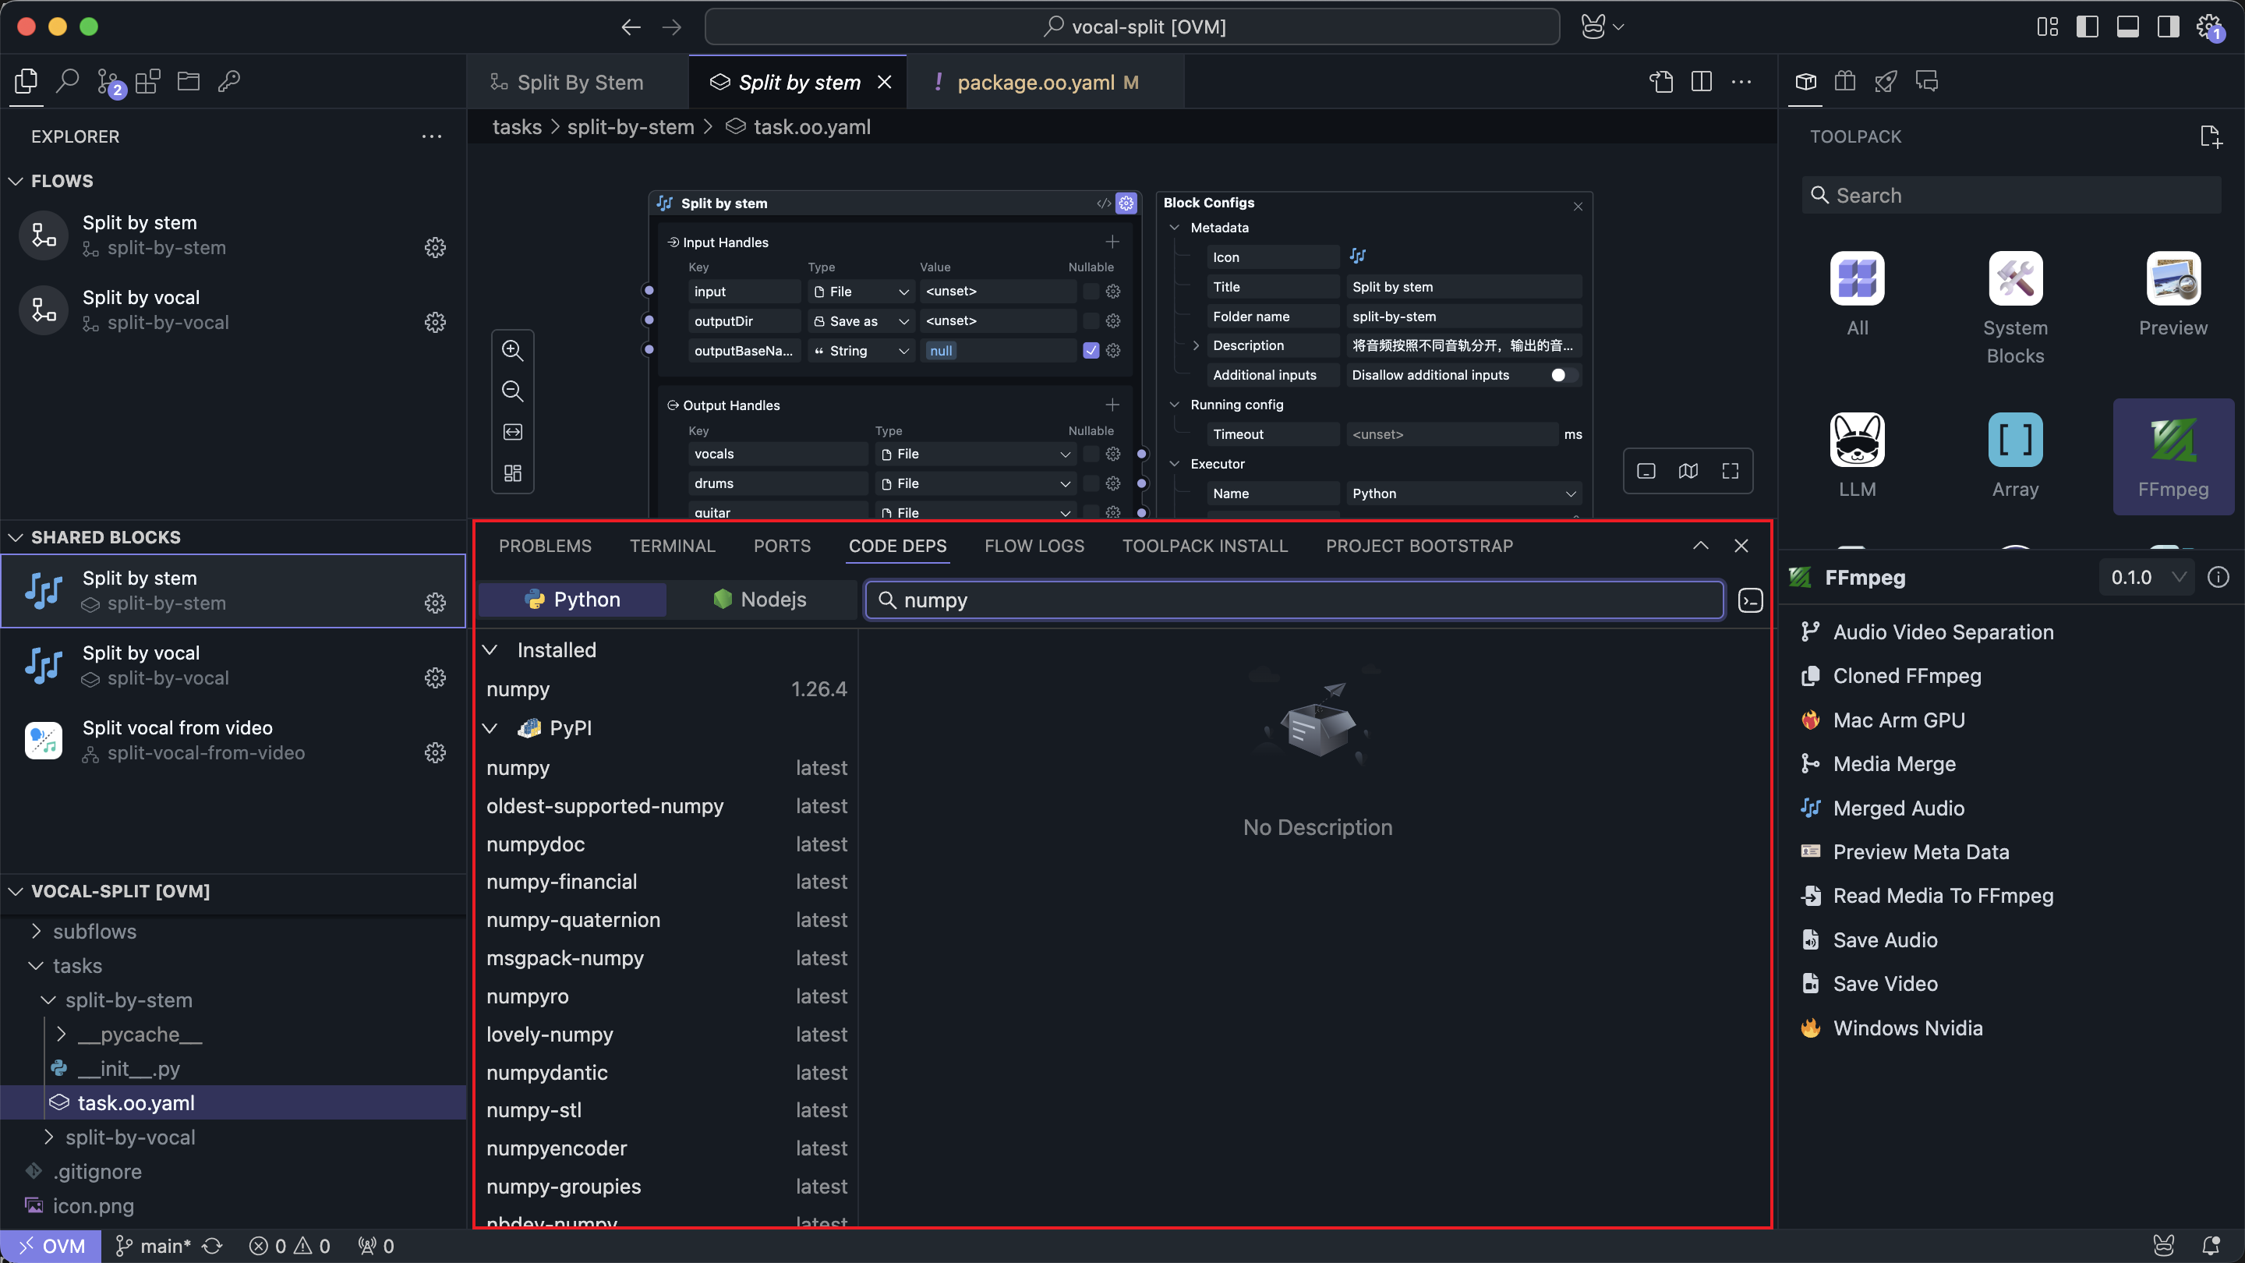Click the Toolpack Search field

(x=2013, y=195)
